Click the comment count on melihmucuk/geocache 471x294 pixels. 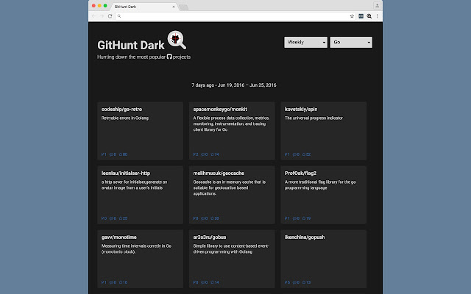tap(205, 218)
